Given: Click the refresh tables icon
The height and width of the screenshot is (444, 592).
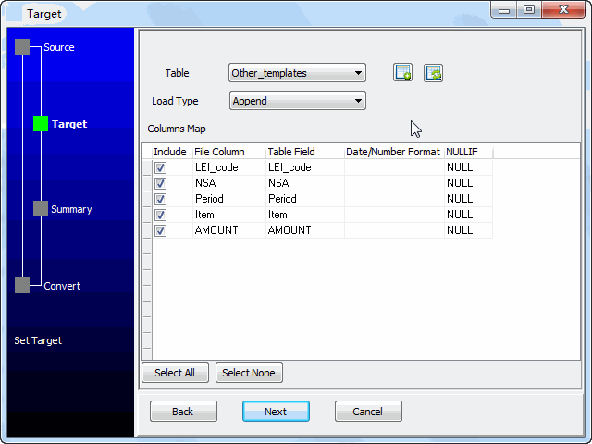Looking at the screenshot, I should click(x=433, y=73).
